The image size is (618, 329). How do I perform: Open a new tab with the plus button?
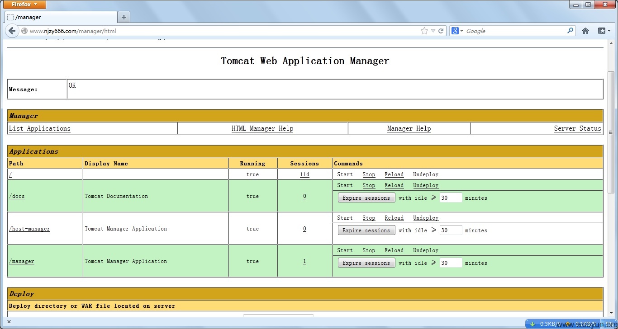tap(124, 17)
